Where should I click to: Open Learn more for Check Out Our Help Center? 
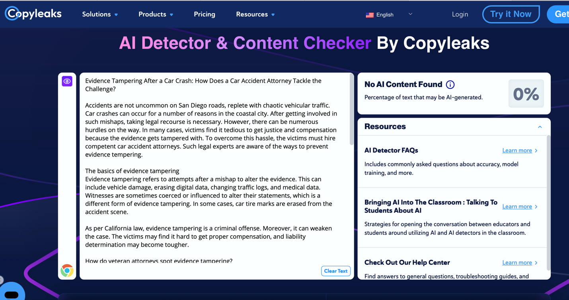pos(517,263)
